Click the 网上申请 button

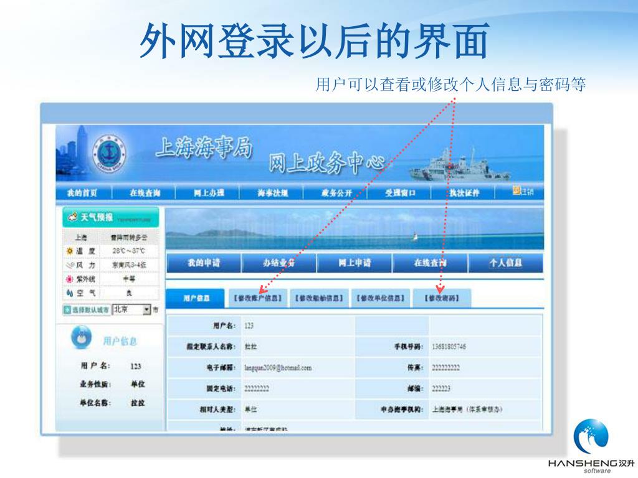355,263
